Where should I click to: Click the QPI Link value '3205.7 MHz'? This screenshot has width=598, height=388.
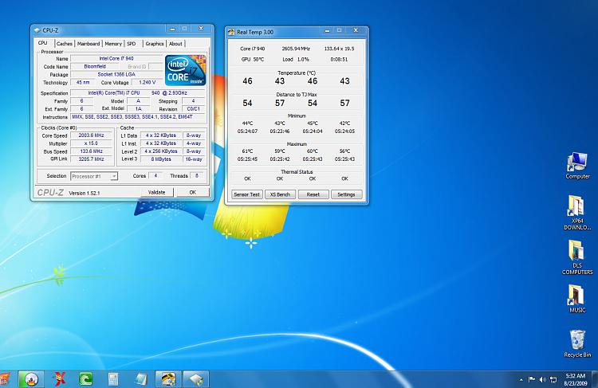click(x=91, y=159)
